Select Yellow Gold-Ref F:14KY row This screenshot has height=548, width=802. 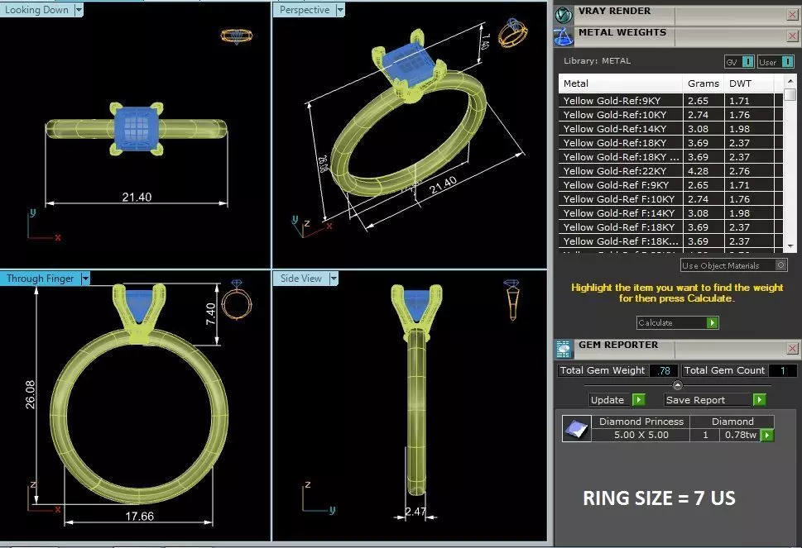click(x=670, y=213)
